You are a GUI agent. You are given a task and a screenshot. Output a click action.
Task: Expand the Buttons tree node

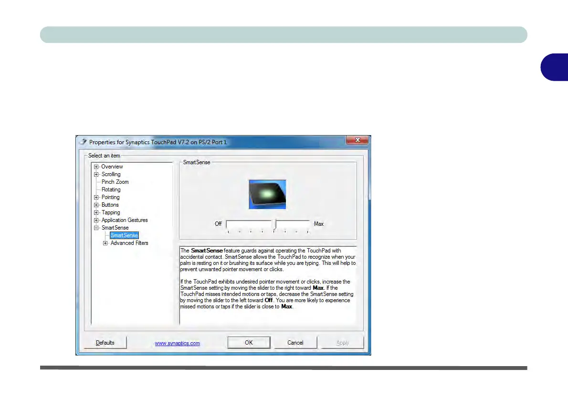click(x=96, y=205)
